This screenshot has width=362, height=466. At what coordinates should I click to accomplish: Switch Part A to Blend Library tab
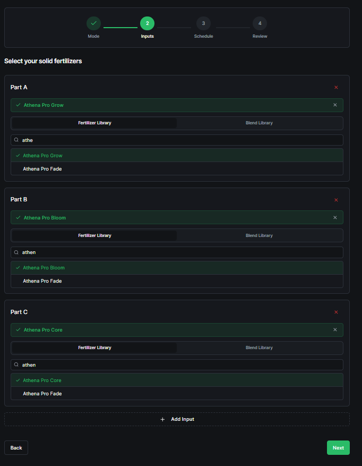pyautogui.click(x=259, y=123)
